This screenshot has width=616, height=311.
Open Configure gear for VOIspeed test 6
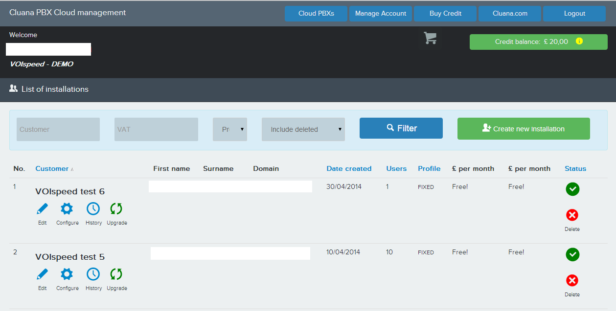point(67,209)
